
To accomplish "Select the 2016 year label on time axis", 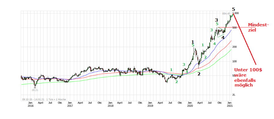I will 30,106.
